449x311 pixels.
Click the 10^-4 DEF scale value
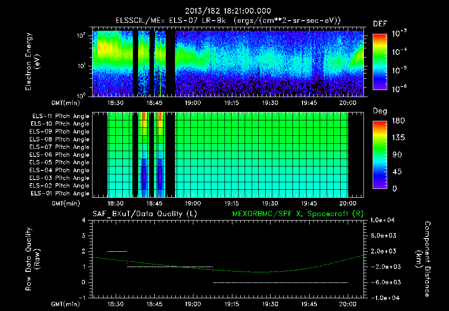point(399,52)
